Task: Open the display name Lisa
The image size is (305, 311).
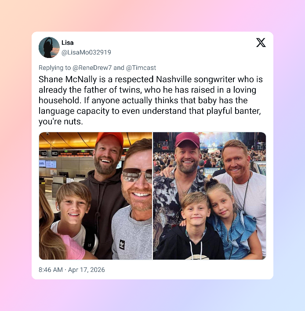Action: click(68, 43)
